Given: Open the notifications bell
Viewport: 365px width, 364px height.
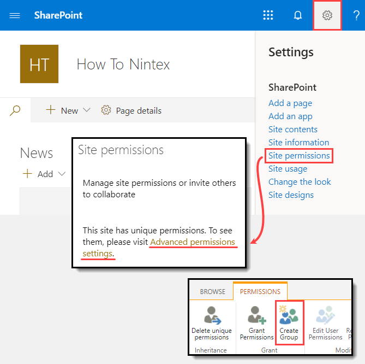Looking at the screenshot, I should click(x=298, y=15).
